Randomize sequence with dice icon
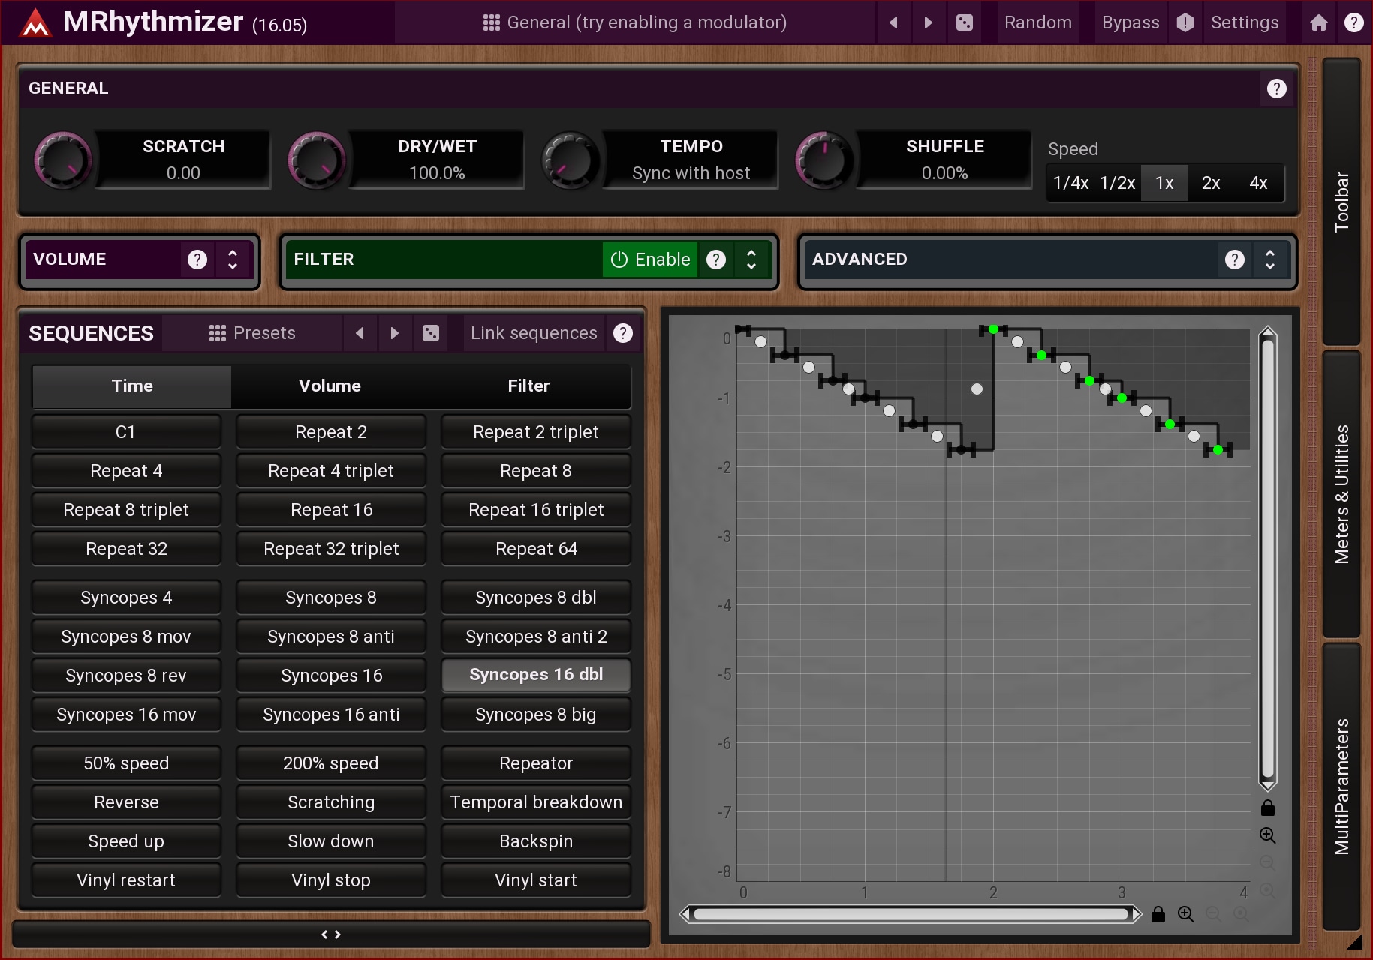The height and width of the screenshot is (960, 1373). [x=431, y=333]
